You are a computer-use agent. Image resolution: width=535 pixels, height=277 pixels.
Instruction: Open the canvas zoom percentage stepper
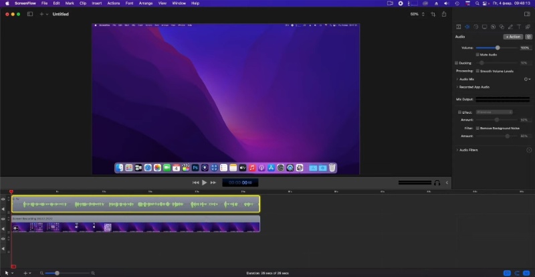point(423,14)
